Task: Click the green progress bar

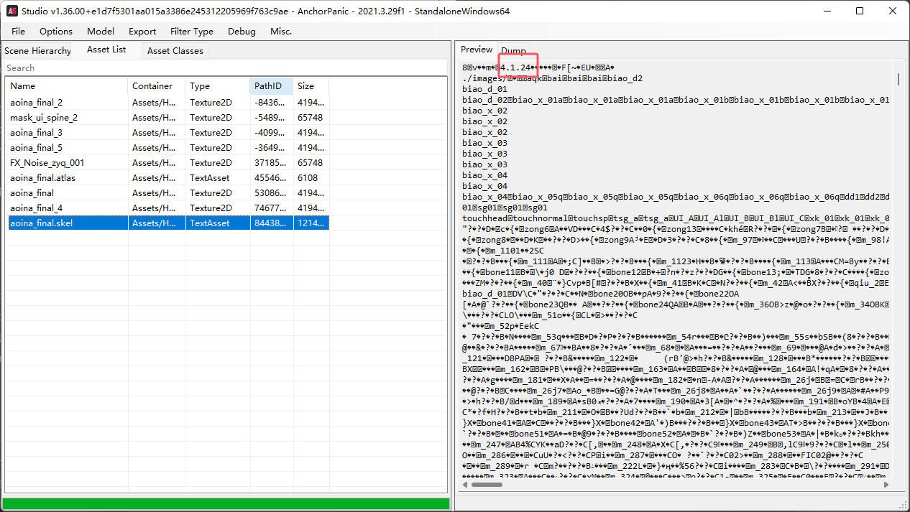Action: [x=226, y=503]
